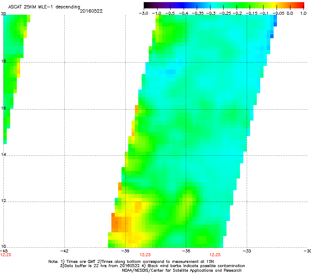Click the 0.0 colorbar label
Screen dimensions: 311x273
pyautogui.click(x=290, y=13)
